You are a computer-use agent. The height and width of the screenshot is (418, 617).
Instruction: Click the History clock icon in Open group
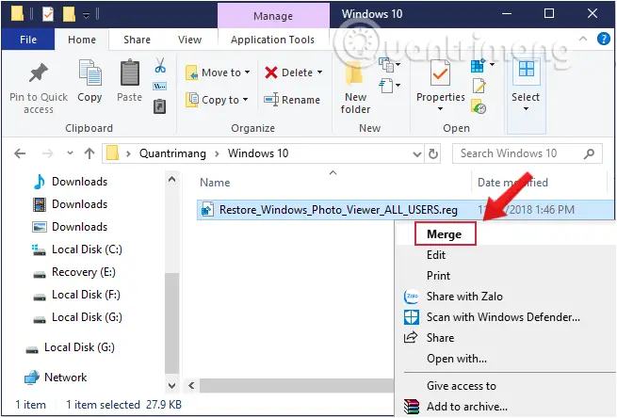click(x=479, y=107)
